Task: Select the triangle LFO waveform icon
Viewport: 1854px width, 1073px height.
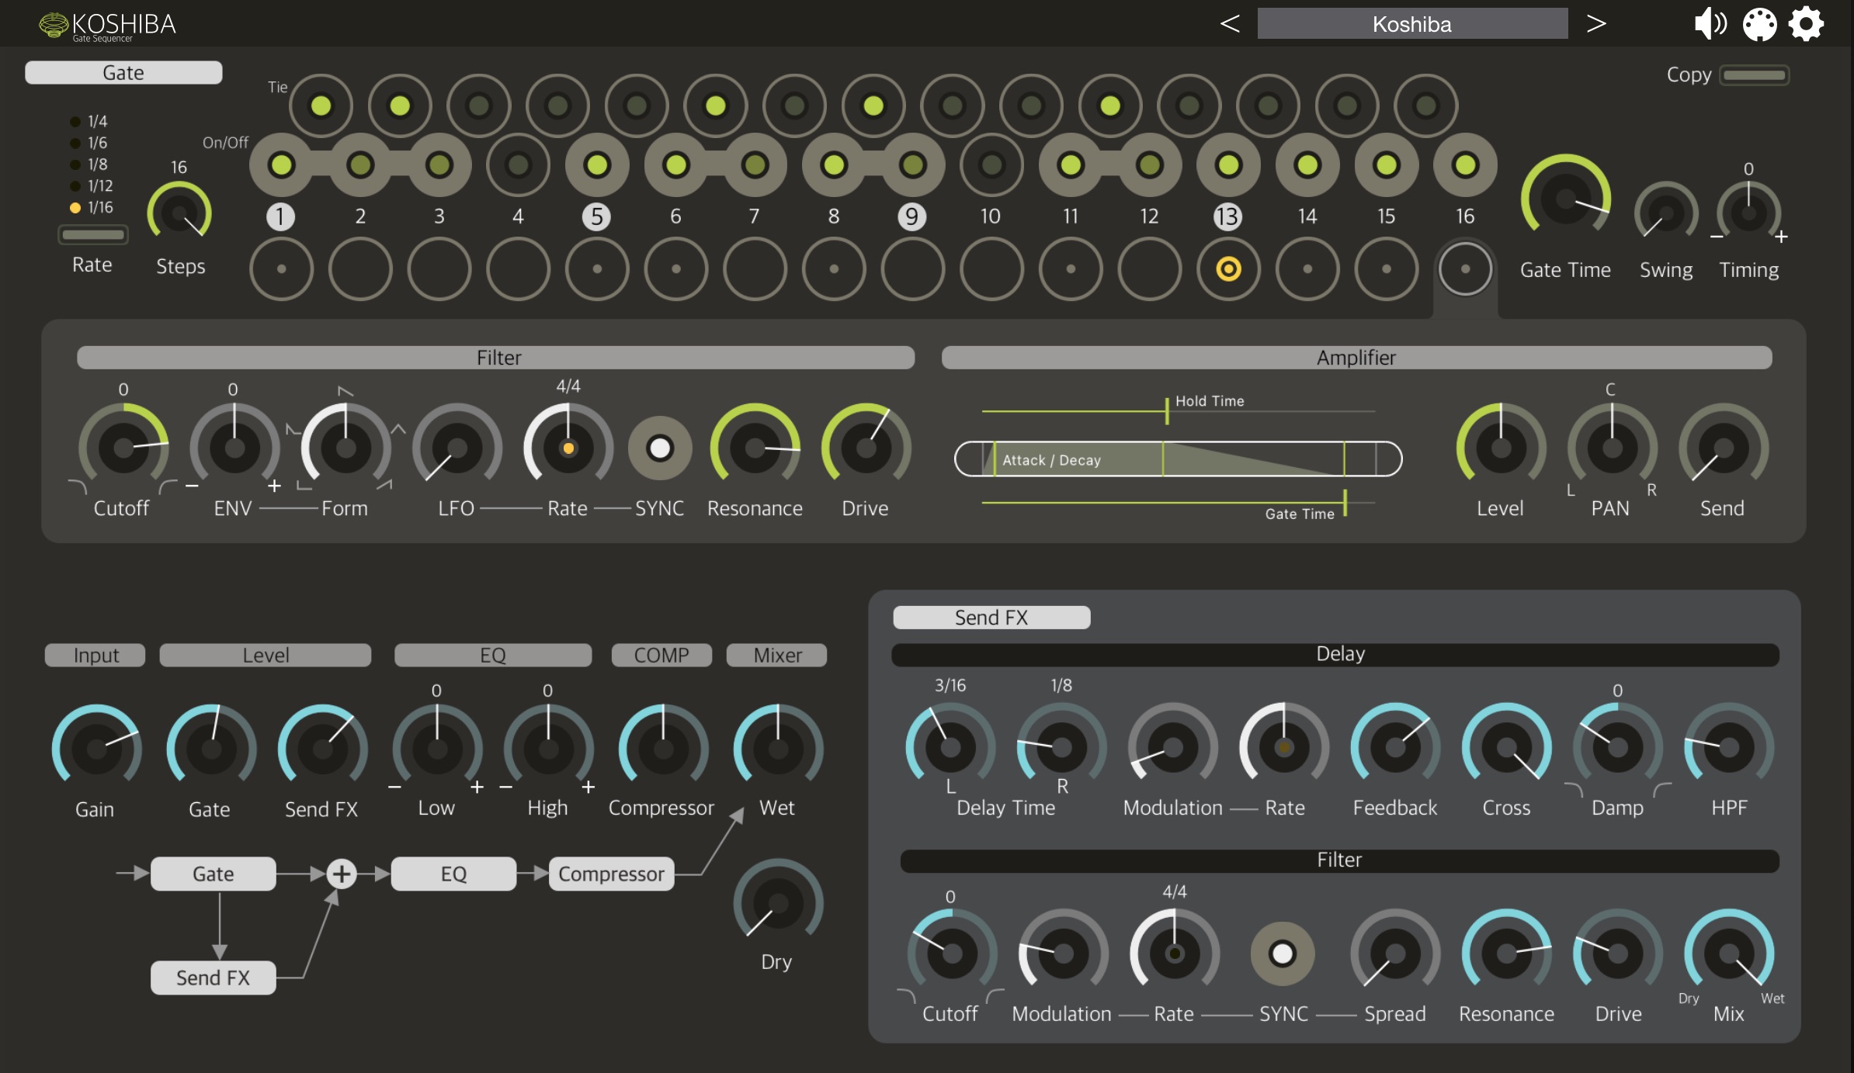Action: pyautogui.click(x=398, y=428)
